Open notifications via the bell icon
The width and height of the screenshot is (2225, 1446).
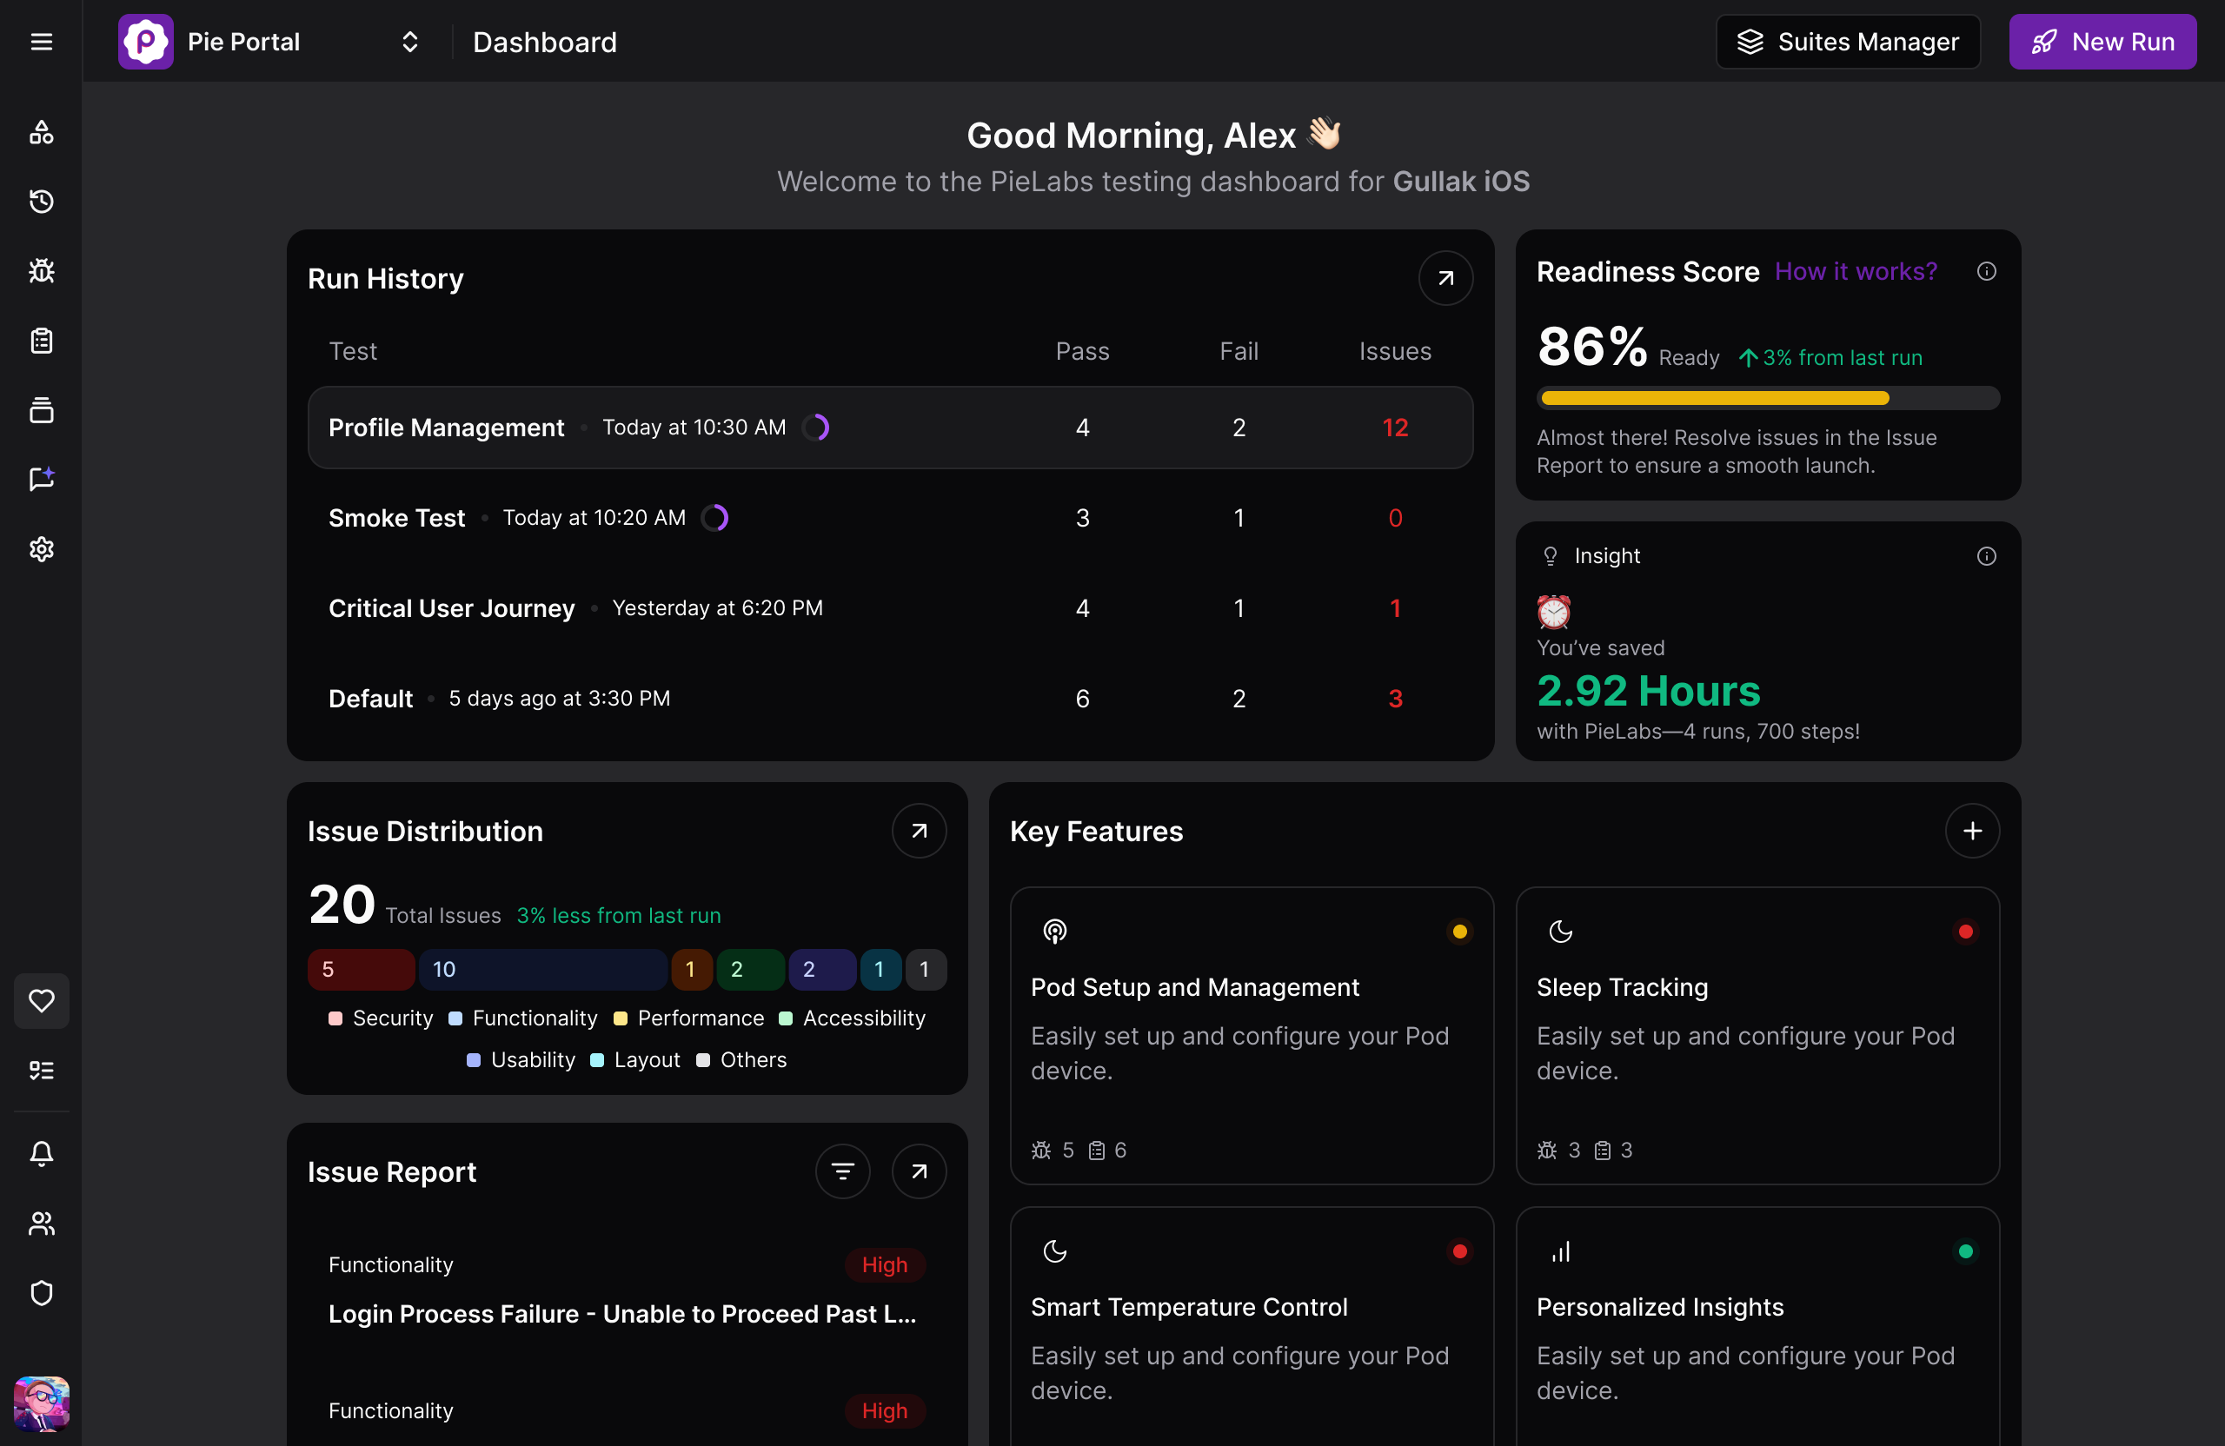(41, 1153)
